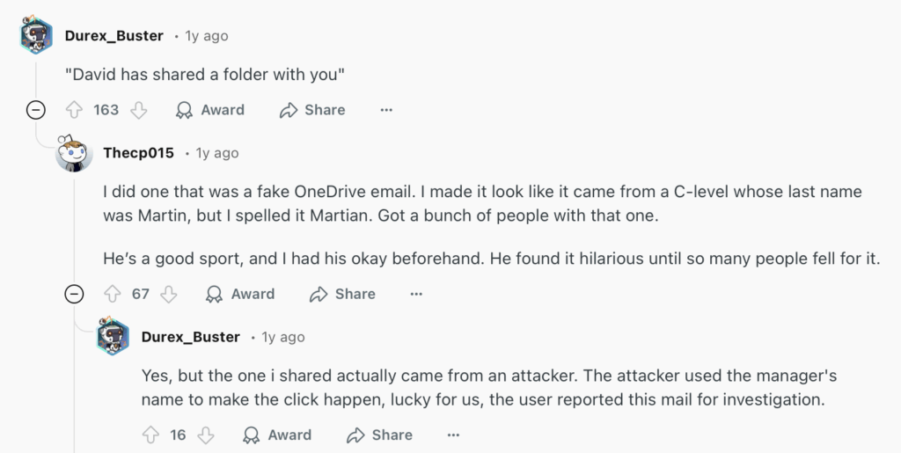Share Thecp015's comment
Screen dimensions: 901x453
click(x=342, y=294)
